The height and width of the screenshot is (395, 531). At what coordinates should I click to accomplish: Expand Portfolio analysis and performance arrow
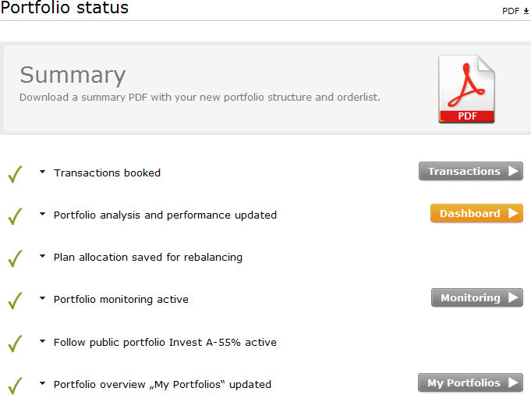(x=43, y=215)
